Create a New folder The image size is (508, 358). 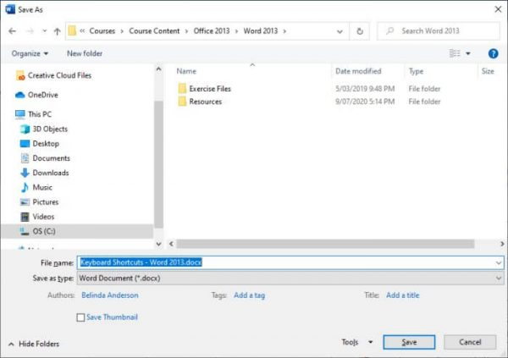coord(85,53)
